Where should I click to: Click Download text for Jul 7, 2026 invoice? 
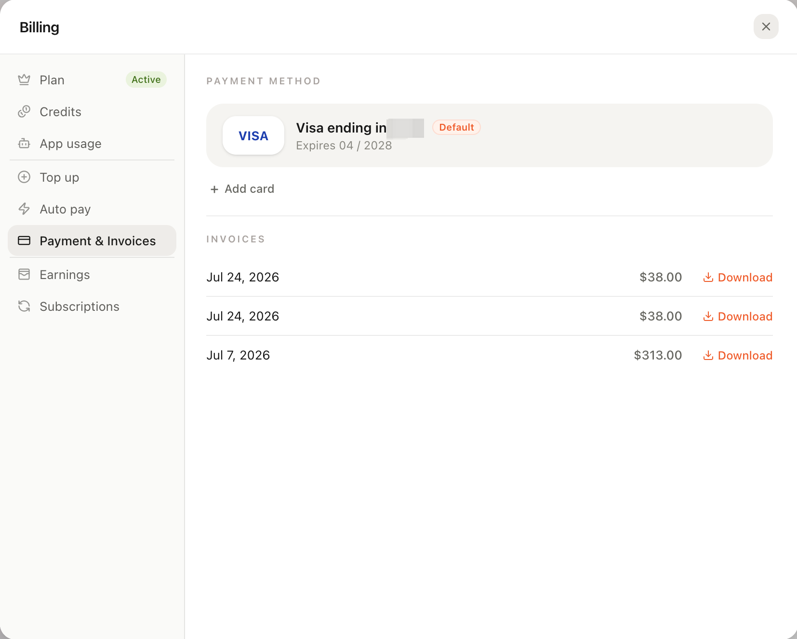745,355
